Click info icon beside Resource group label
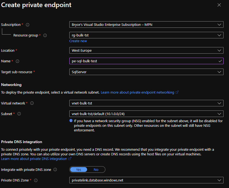Screen dimensions: 229x188 point(45,35)
